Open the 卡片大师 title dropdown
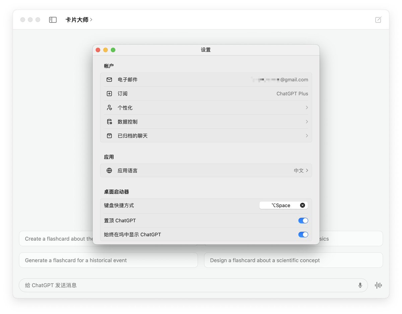 tap(79, 20)
